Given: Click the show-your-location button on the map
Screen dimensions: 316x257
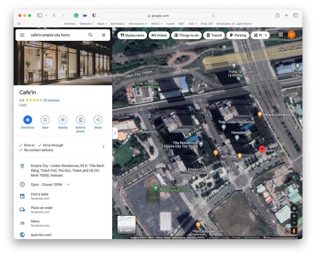Looking at the screenshot, I should click(294, 209).
